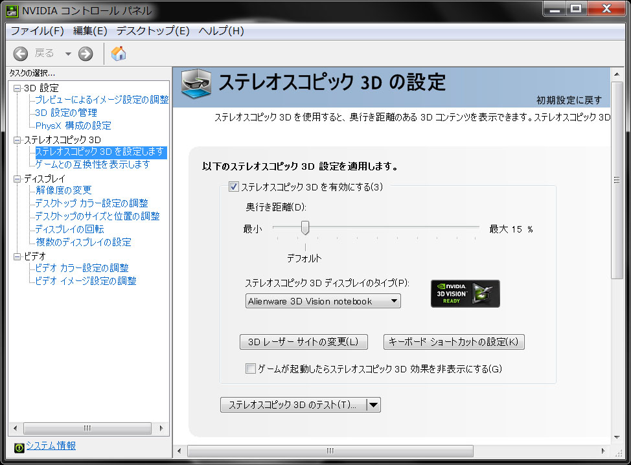
Task: Select デスクトップのサイズと位置の調整 tree item
Action: point(97,216)
